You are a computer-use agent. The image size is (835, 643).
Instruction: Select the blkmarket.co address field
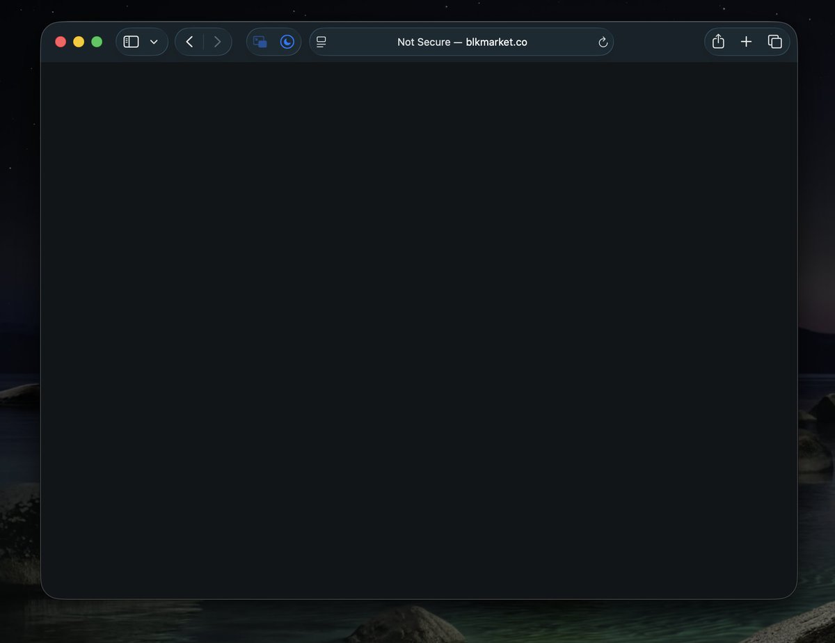click(462, 42)
